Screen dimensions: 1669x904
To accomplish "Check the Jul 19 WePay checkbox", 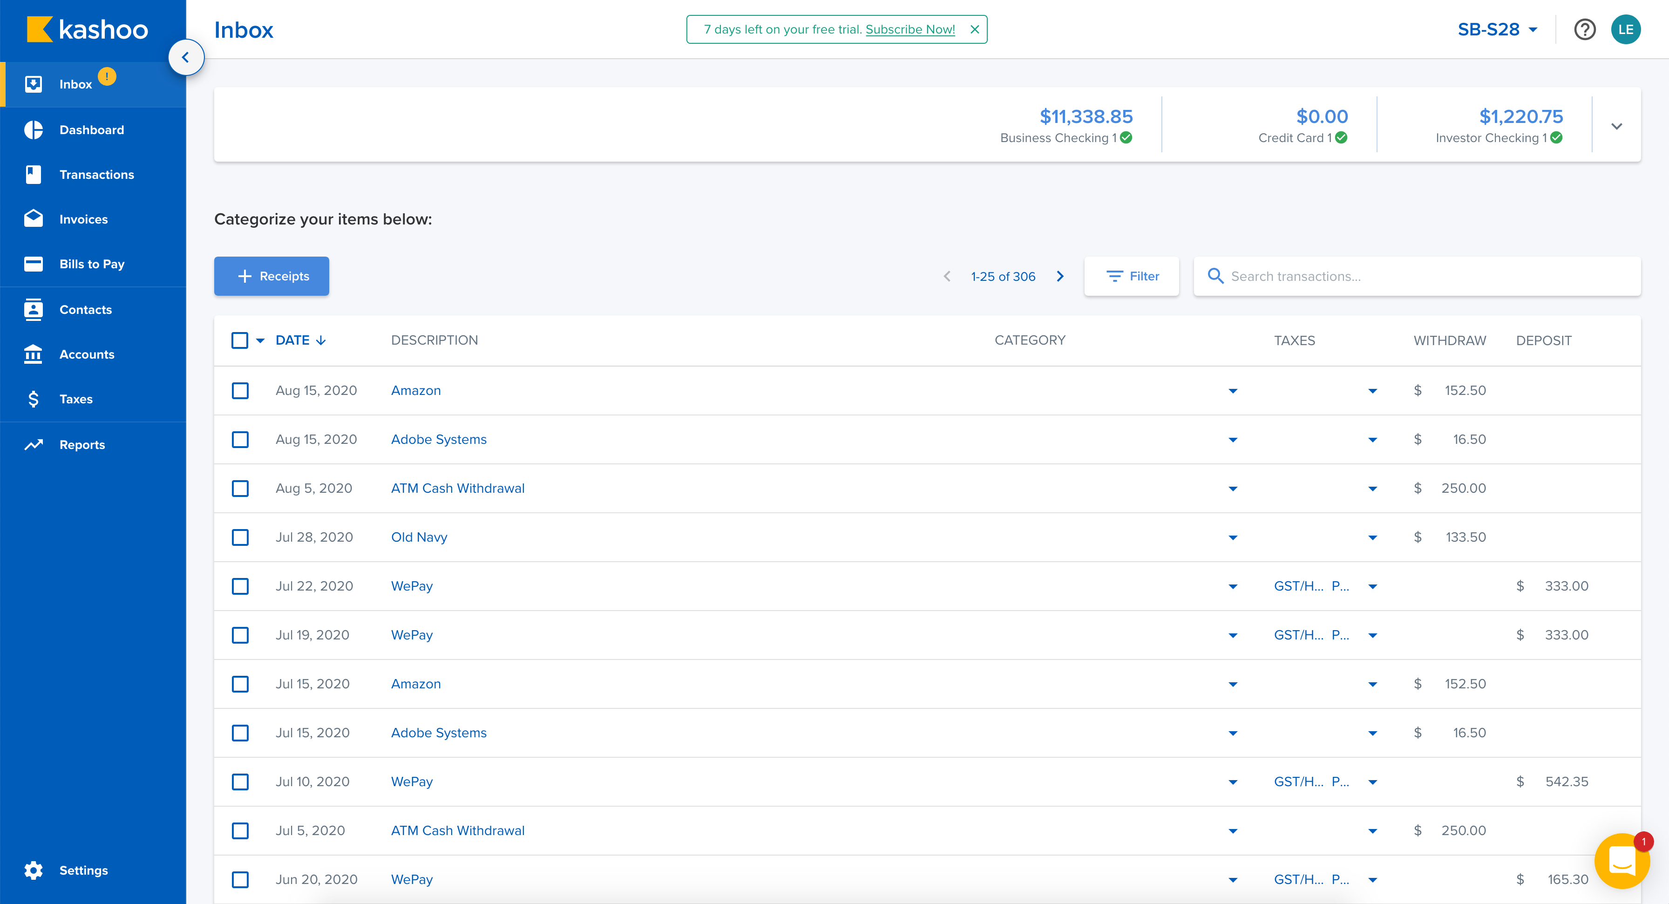I will pos(240,635).
